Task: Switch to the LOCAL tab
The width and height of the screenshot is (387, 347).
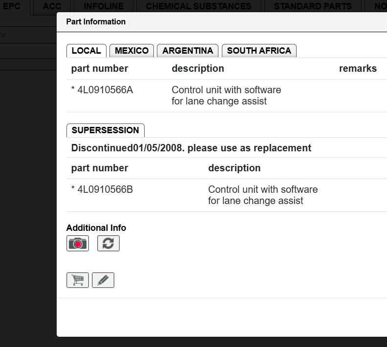Action: (86, 51)
